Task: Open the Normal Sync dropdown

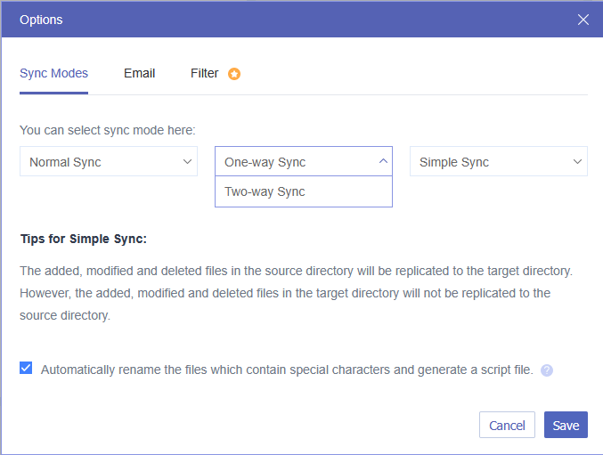Action: (108, 162)
